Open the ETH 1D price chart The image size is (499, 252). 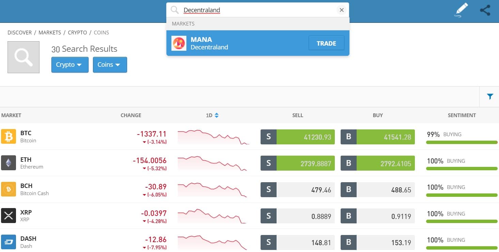tap(212, 163)
